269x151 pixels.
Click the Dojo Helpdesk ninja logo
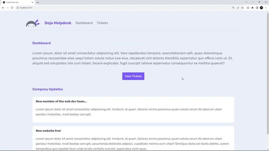point(33,23)
